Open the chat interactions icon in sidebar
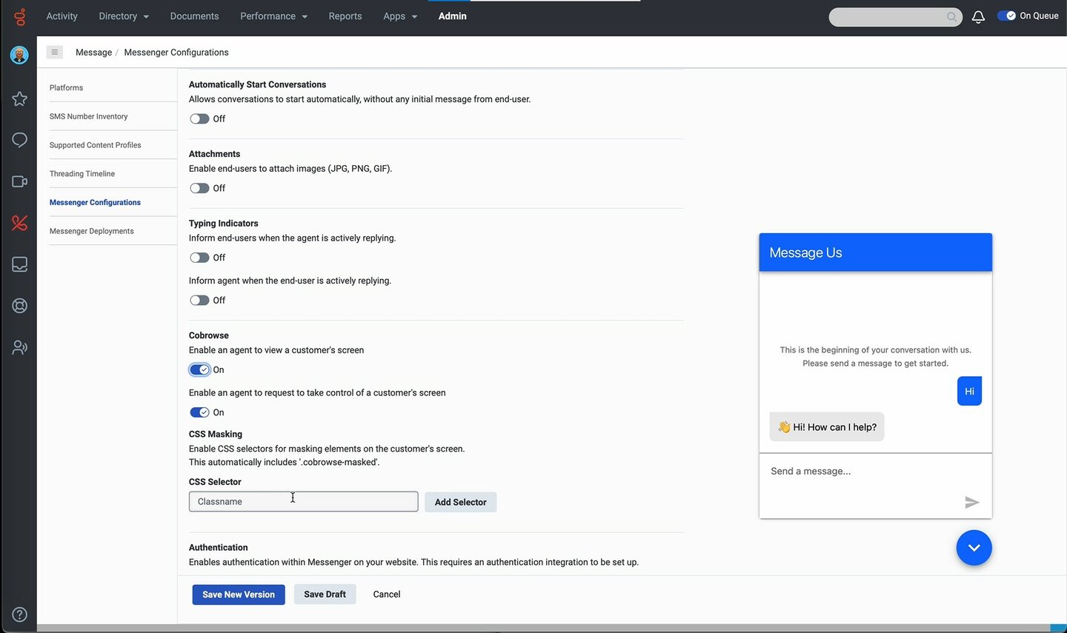The width and height of the screenshot is (1067, 633). tap(19, 140)
